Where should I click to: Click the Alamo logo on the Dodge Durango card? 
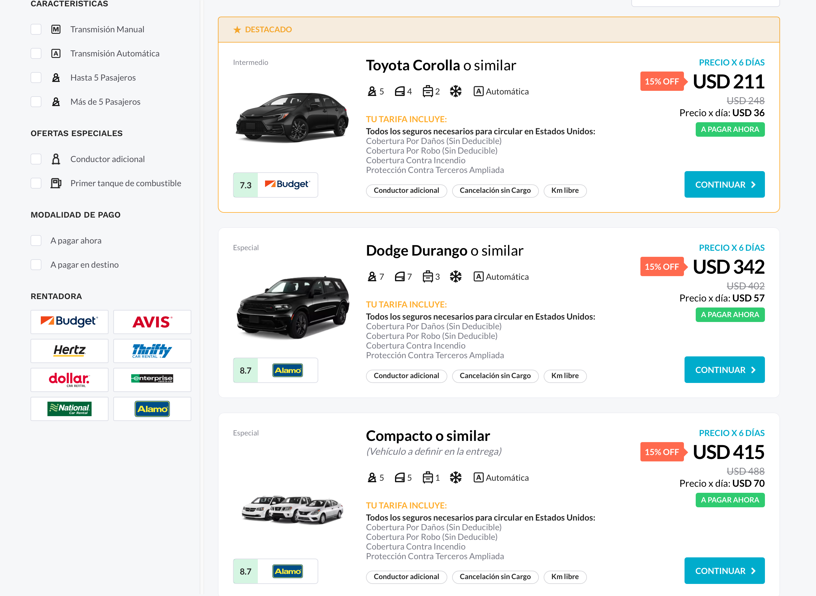(x=287, y=370)
